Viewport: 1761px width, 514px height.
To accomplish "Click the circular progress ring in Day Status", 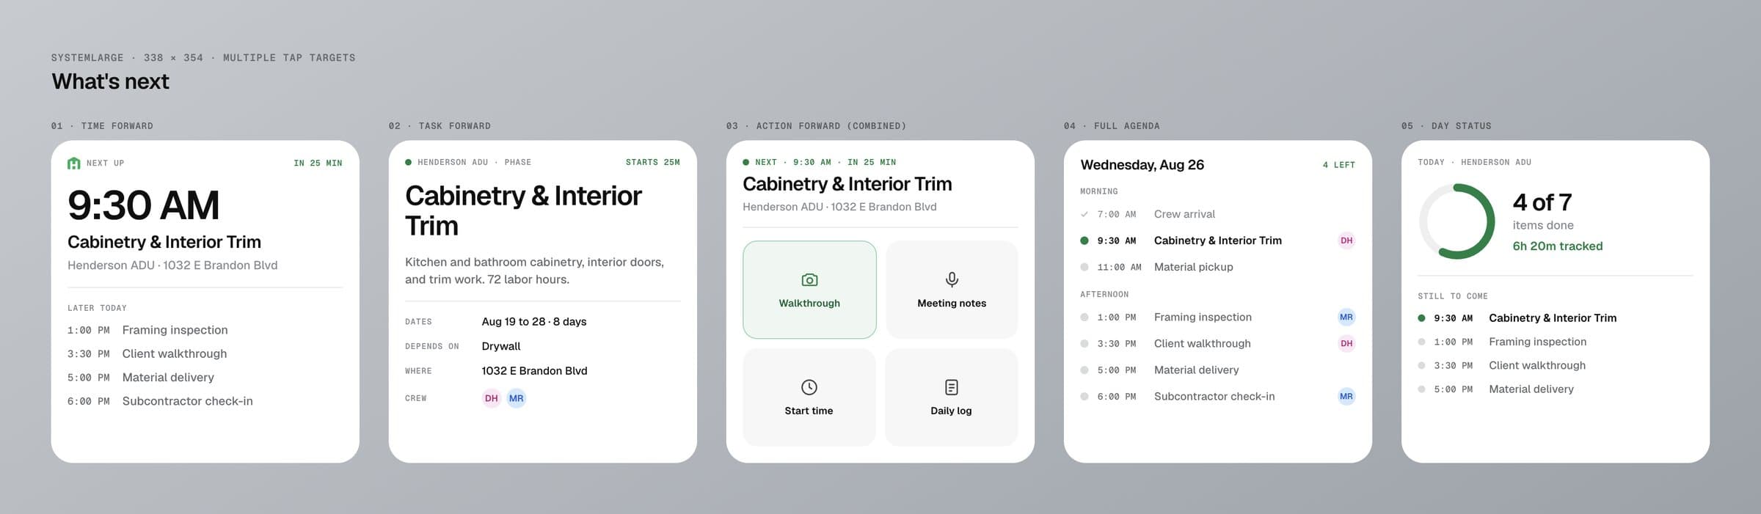I will [1456, 221].
